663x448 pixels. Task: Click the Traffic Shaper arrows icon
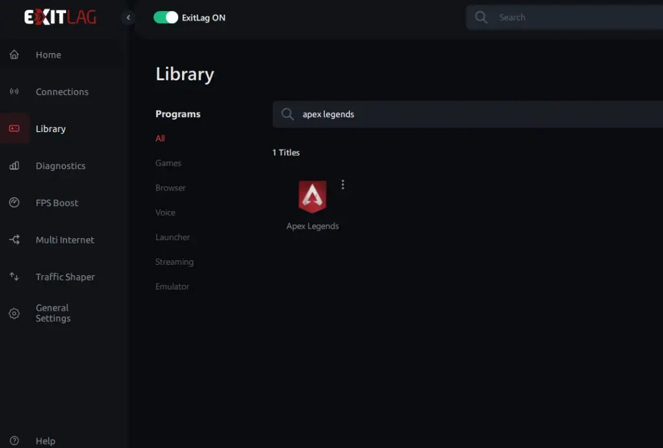(x=14, y=276)
